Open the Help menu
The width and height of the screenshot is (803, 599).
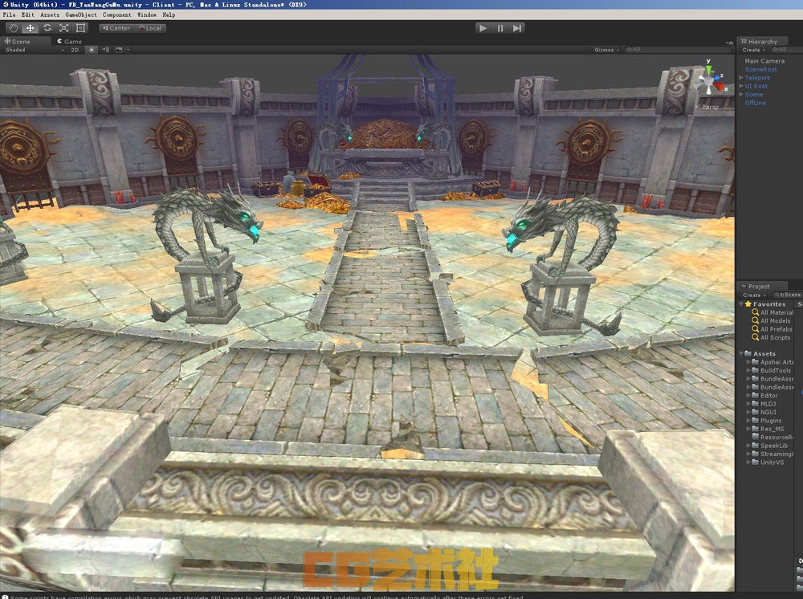point(169,14)
